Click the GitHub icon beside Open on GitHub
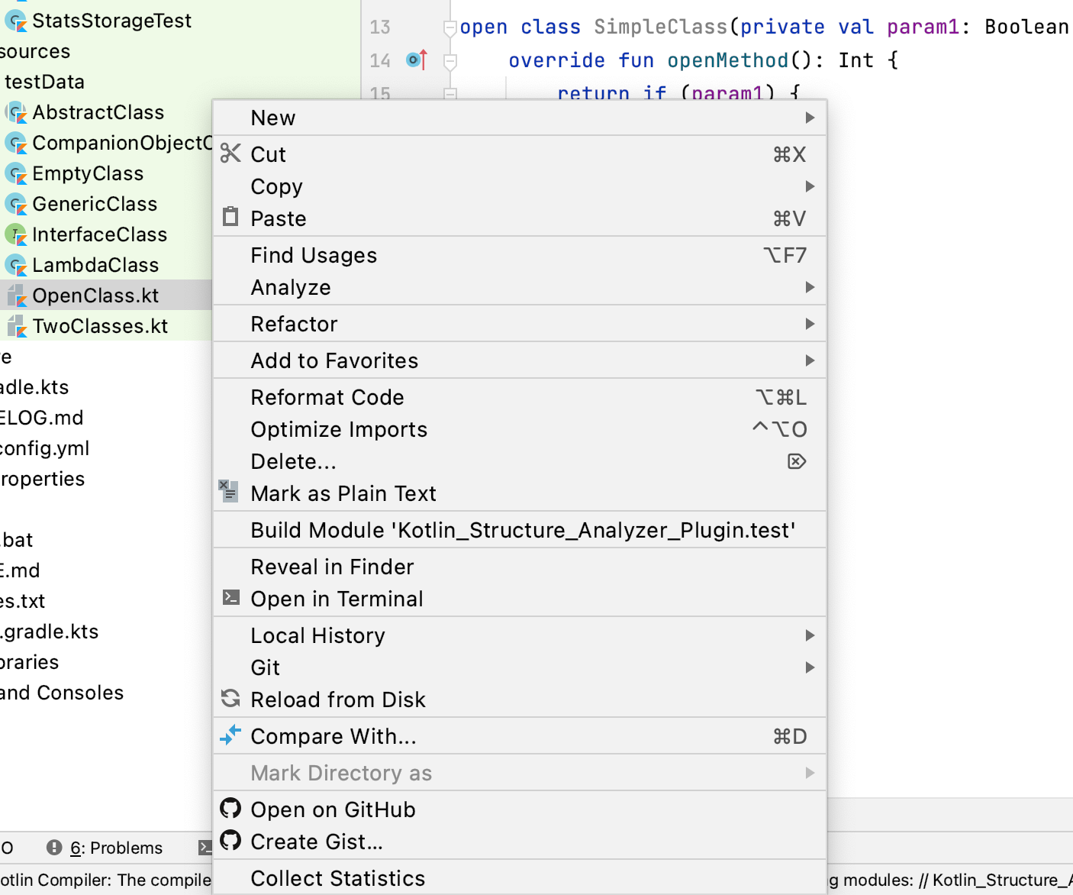 click(230, 808)
